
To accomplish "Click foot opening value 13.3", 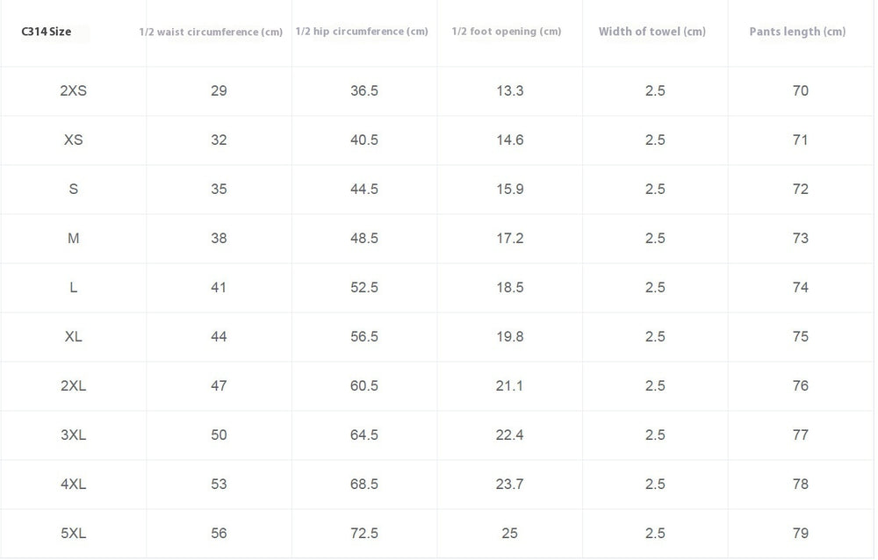I will coord(509,90).
